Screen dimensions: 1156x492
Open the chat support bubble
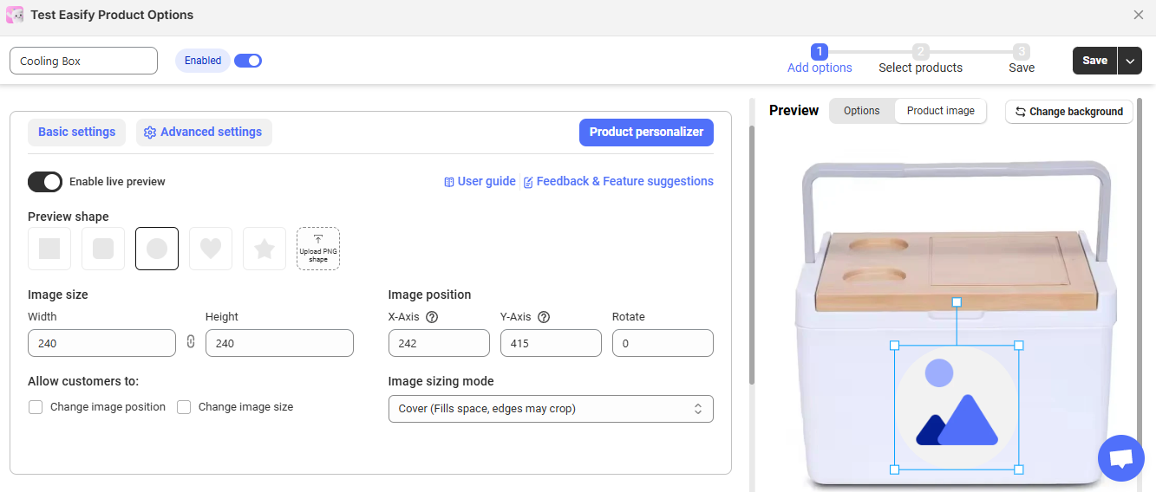(1121, 458)
